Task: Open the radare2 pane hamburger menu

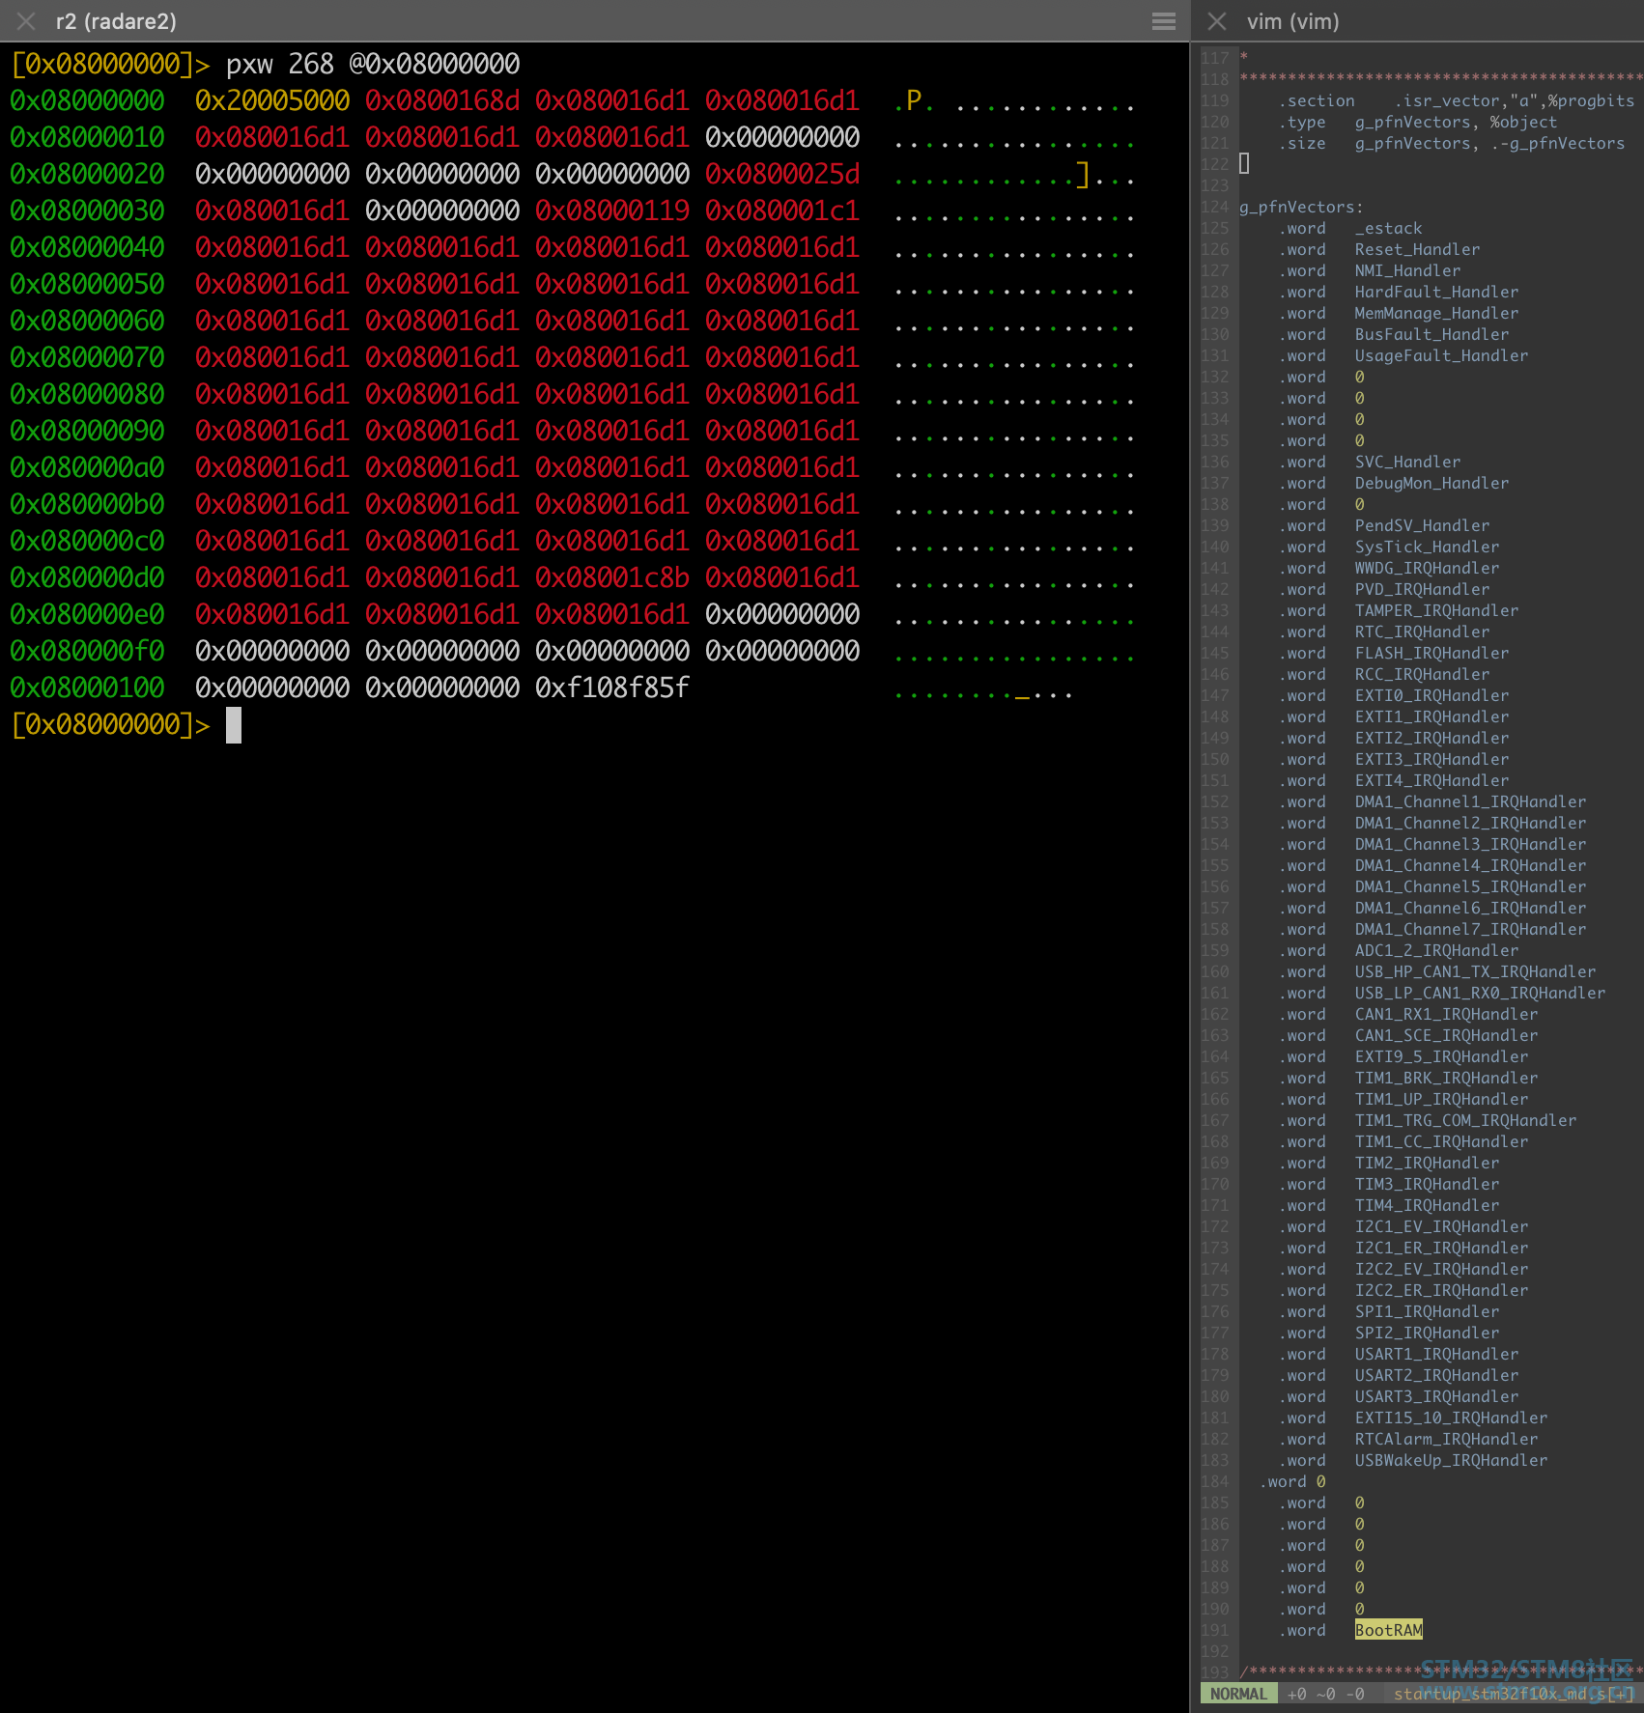Action: point(1164,21)
